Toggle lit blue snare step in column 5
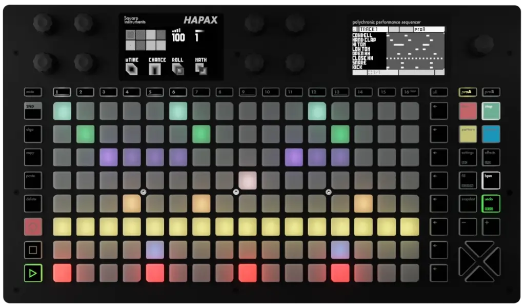The image size is (525, 308). coord(155,250)
